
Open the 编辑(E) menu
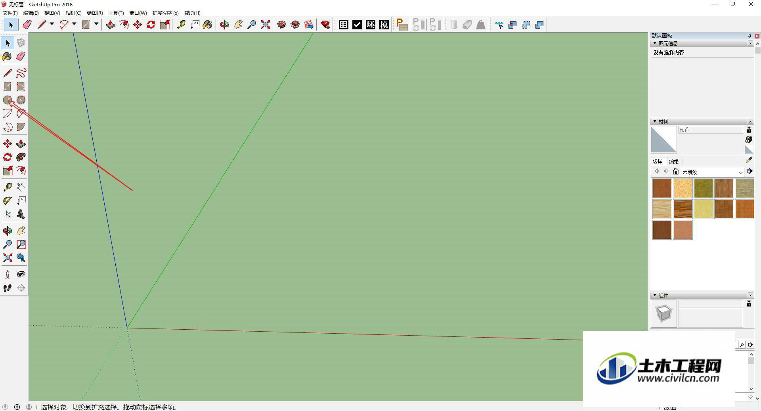coord(31,13)
